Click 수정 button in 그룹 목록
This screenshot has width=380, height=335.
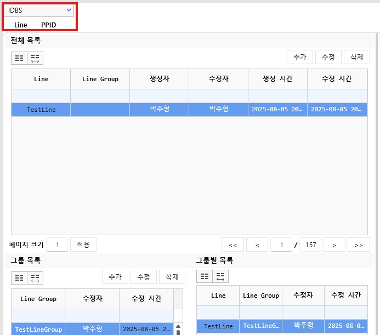pos(144,277)
